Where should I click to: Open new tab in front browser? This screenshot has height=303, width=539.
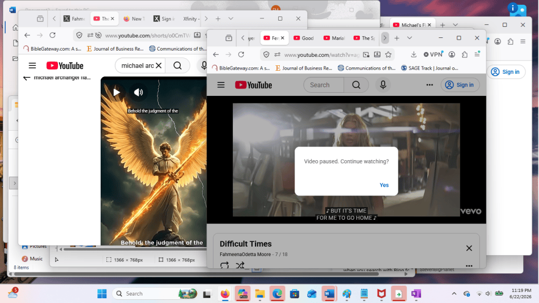[x=397, y=38]
